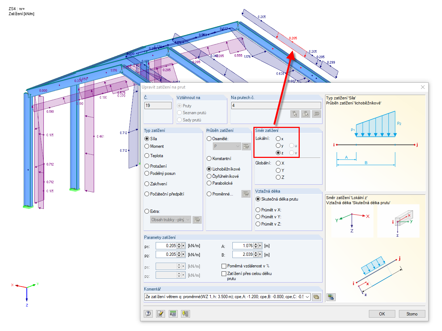
Task: Select Průmět v X reference length
Action: coord(258,210)
